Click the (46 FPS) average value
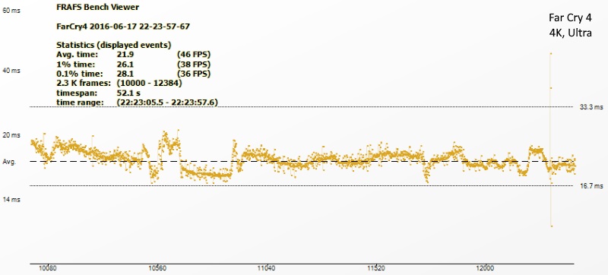The height and width of the screenshot is (275, 608). (194, 54)
